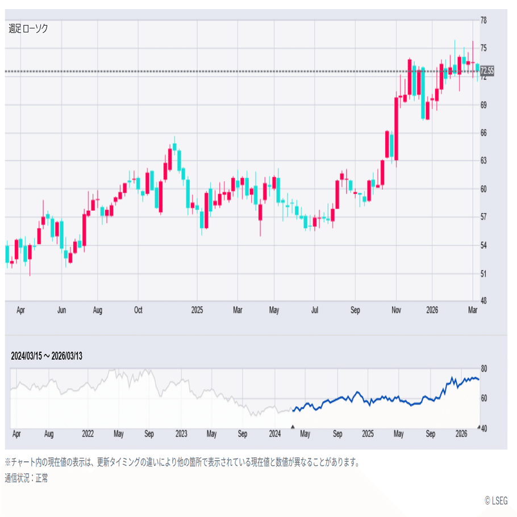Click the gray unselected area of navigator chart
The height and width of the screenshot is (517, 517).
pyautogui.click(x=142, y=392)
